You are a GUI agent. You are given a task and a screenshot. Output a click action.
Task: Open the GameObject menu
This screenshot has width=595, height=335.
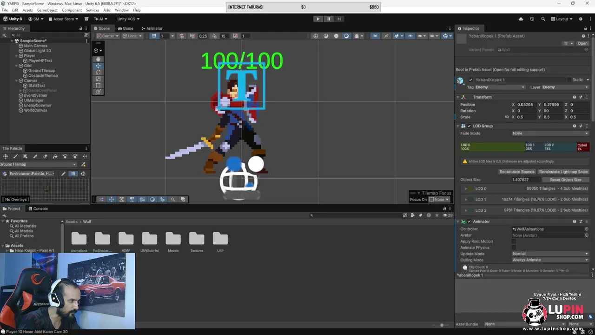47,10
